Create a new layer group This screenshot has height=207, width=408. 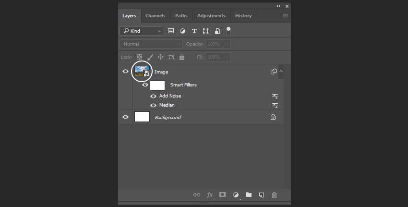[249, 195]
